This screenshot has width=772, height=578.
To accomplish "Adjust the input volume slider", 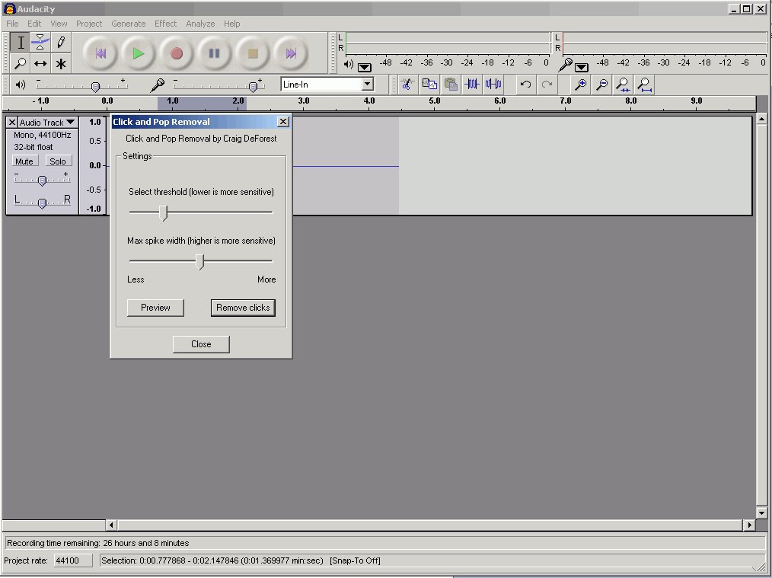I will coord(253,87).
